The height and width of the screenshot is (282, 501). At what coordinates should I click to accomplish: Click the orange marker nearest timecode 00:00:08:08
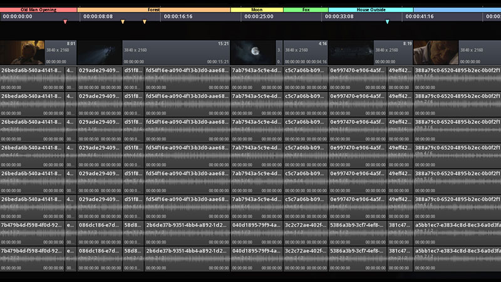tap(123, 22)
